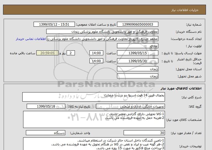
Task: Click the حداقل تاریخ اعتبار قیمت label
Action: (189, 61)
